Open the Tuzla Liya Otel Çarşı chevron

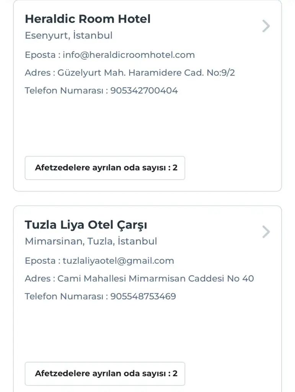pos(266,232)
